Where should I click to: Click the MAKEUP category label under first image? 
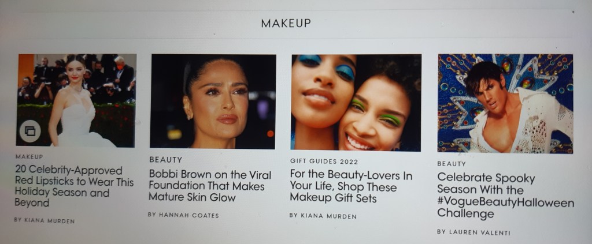(x=29, y=157)
